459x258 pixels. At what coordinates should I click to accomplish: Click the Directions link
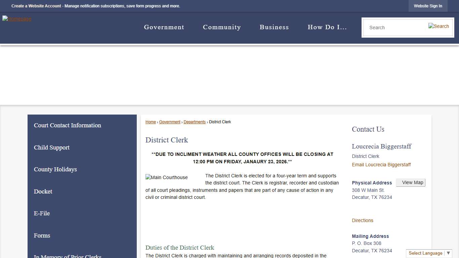coord(363,220)
